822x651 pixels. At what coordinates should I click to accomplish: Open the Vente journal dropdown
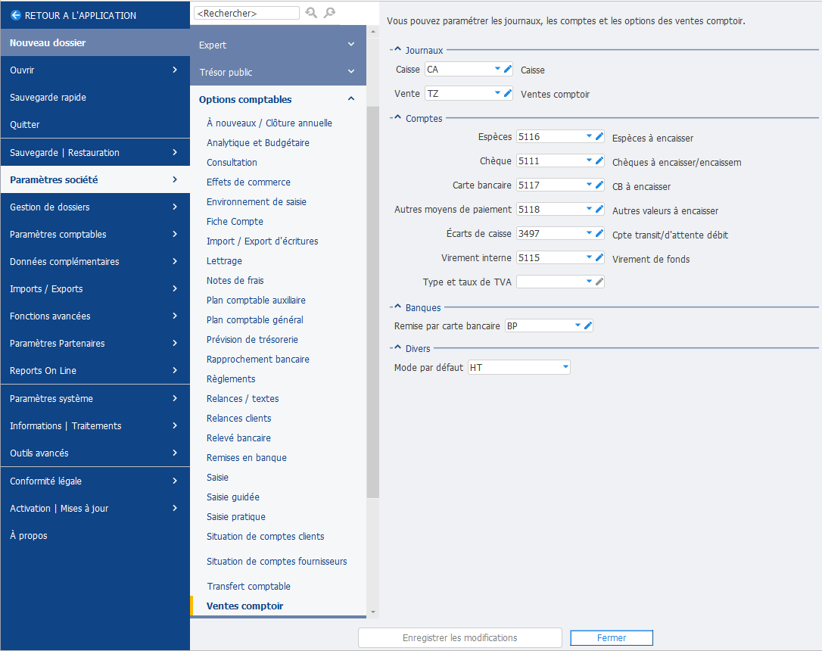(497, 93)
